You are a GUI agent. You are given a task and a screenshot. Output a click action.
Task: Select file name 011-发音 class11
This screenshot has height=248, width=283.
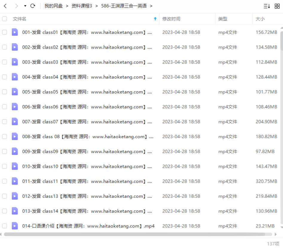(87, 182)
